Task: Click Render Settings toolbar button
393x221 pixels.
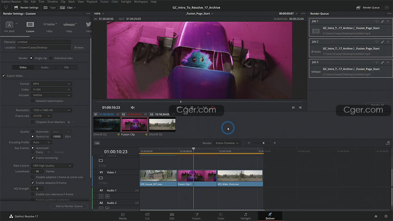Action: pyautogui.click(x=26, y=8)
